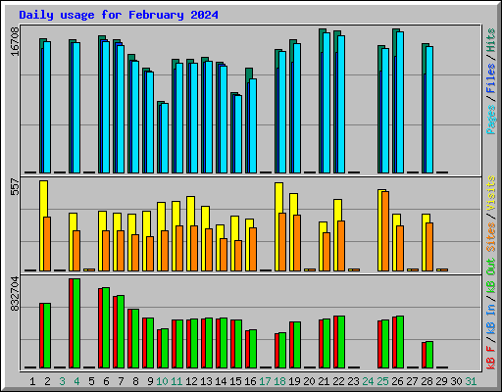
Task: Click the green day 17 label
Action: pyautogui.click(x=265, y=381)
